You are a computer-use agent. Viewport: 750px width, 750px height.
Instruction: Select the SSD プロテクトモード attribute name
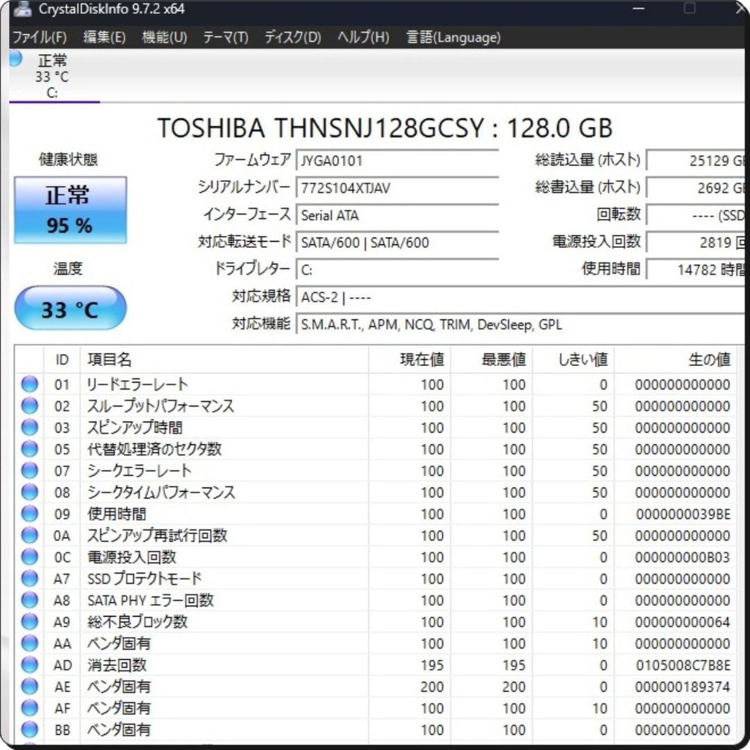tap(144, 578)
